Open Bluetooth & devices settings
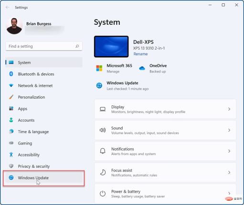This screenshot has height=205, width=244. (x=44, y=74)
